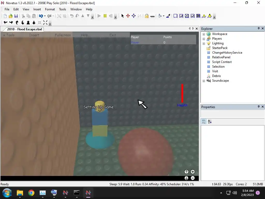Sort Properties alphabetically
265x199 pixels.
[x=210, y=122]
